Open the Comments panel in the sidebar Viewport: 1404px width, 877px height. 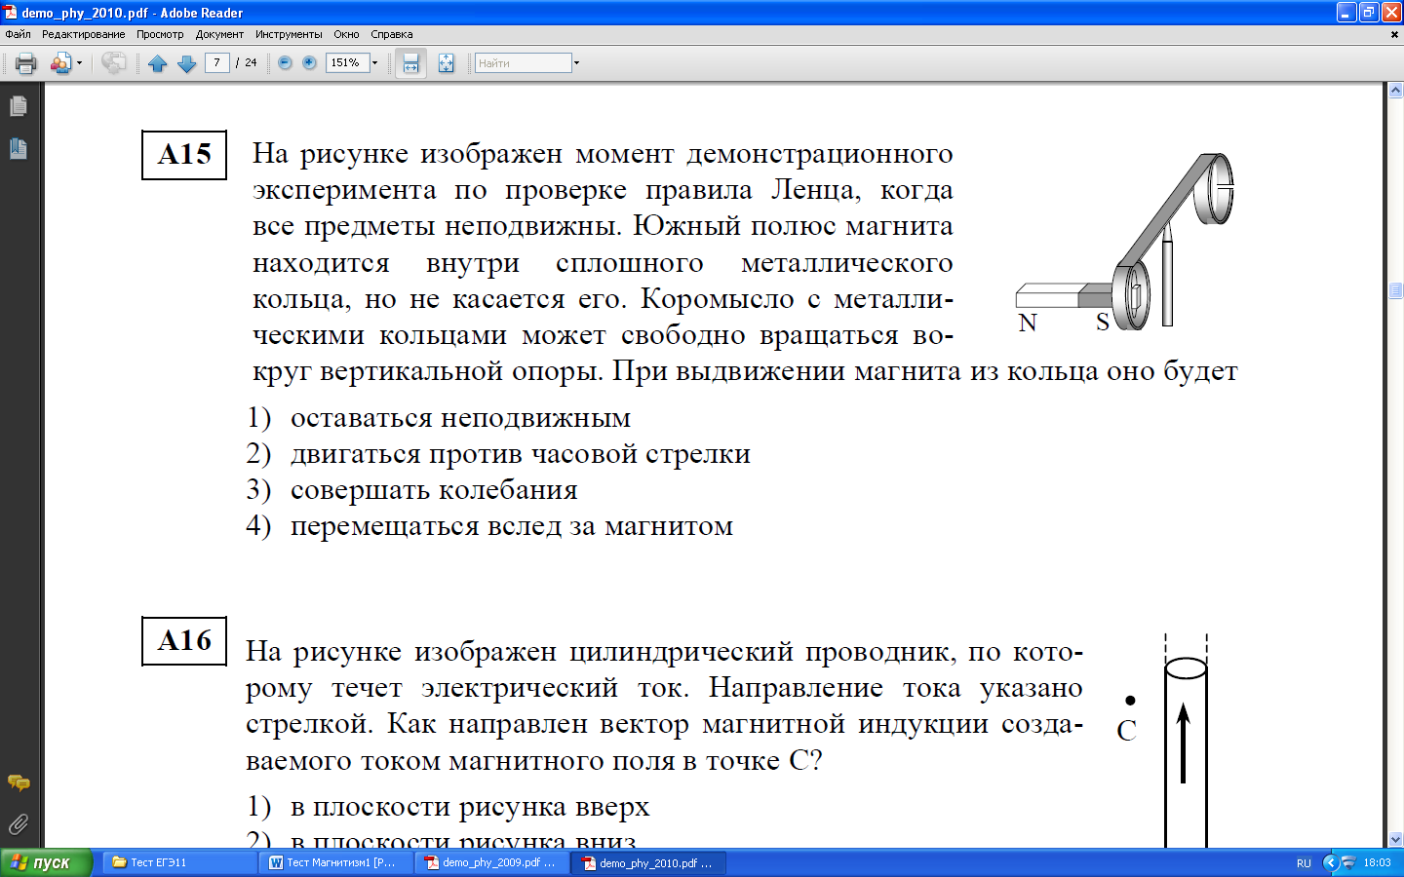19,782
